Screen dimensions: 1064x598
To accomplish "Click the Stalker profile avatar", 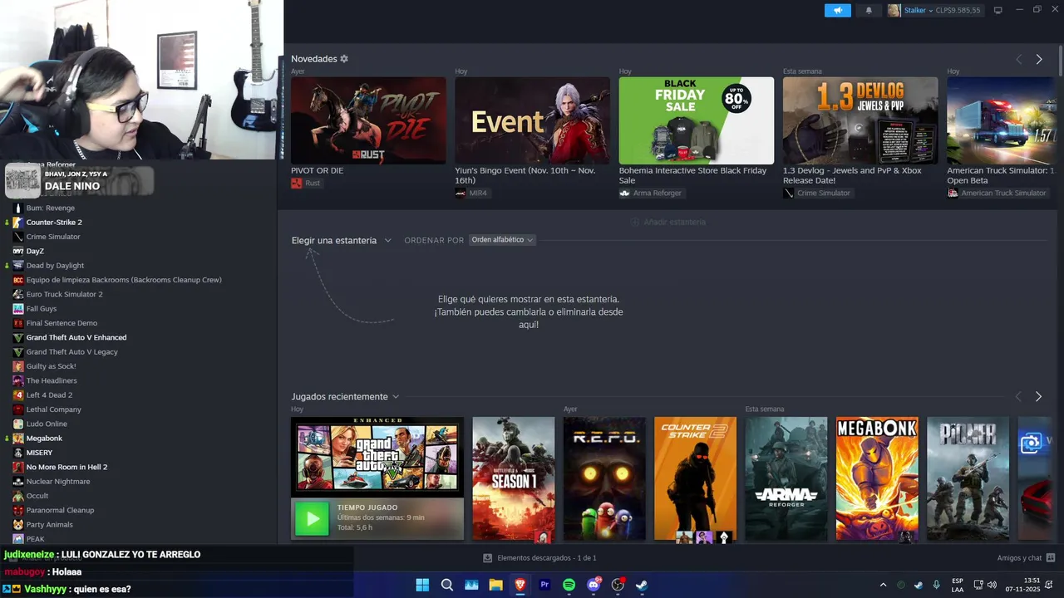I will [x=894, y=10].
